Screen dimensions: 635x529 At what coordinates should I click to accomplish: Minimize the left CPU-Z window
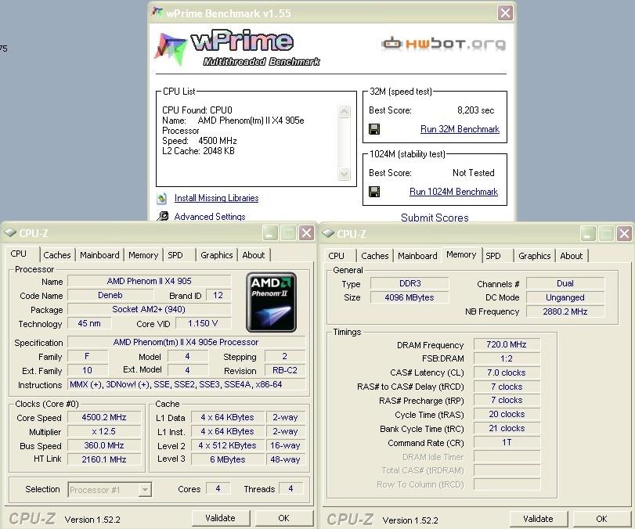270,232
